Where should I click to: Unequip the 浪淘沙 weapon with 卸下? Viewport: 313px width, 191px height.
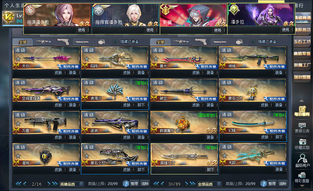coord(141,105)
